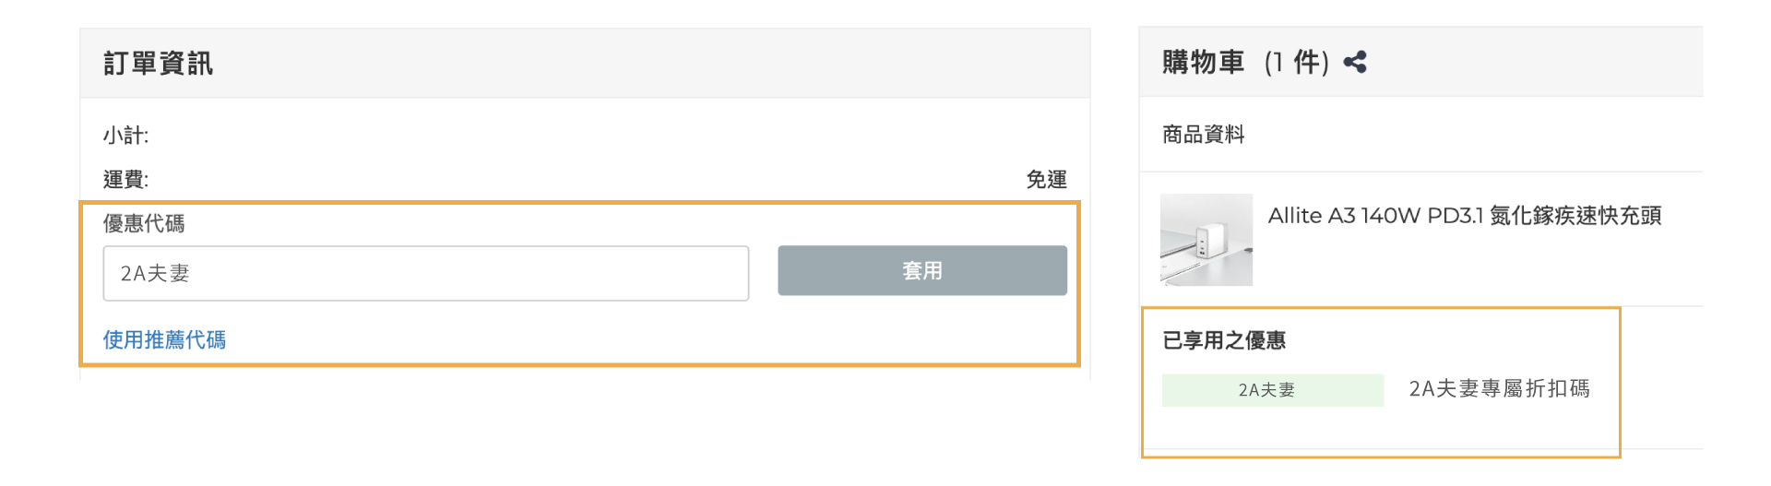Click the share icon beside 購物車
Screen dimensions: 1771x486
coord(1354,63)
